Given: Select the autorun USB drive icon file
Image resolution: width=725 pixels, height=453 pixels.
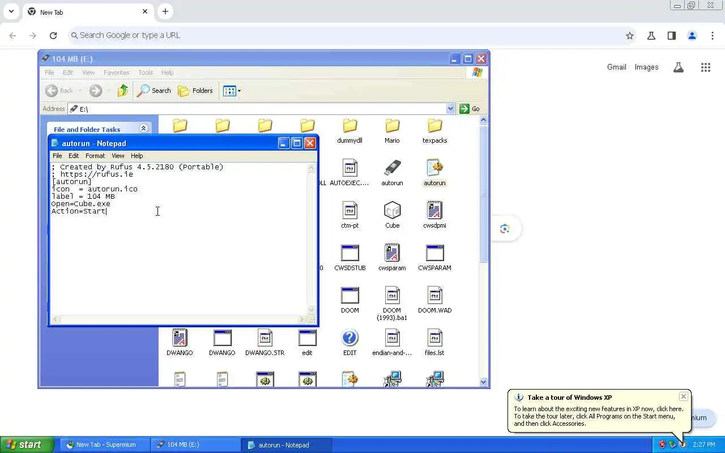Looking at the screenshot, I should (x=392, y=173).
